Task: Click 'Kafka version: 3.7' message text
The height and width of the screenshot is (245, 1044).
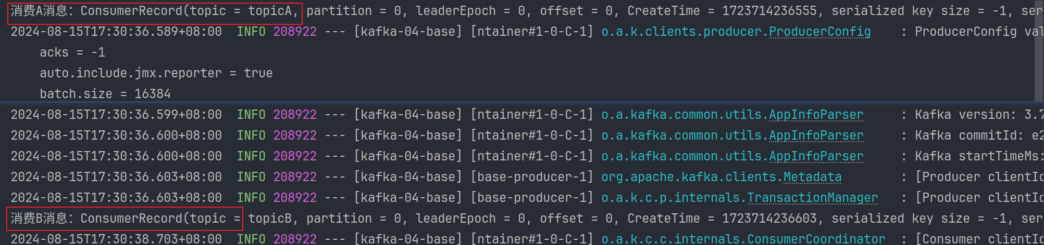Action: click(x=979, y=115)
